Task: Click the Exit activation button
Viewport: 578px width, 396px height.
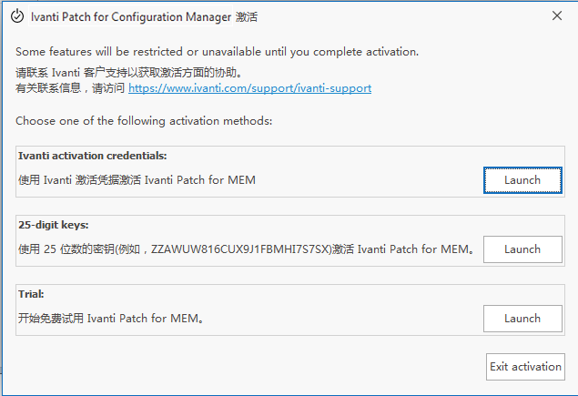Action: pyautogui.click(x=525, y=367)
